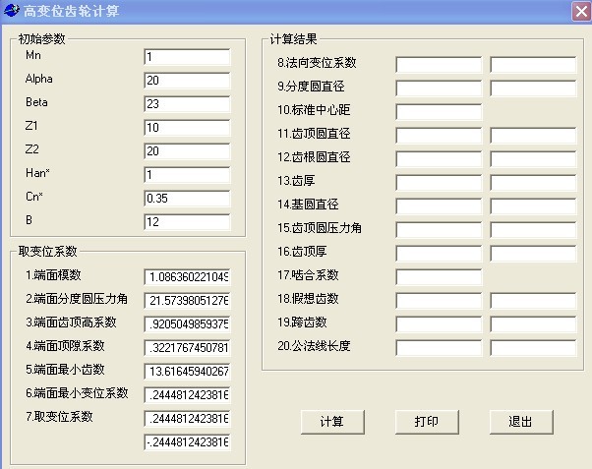Click second 18.假想齿数 result field
Image resolution: width=592 pixels, height=469 pixels.
click(533, 301)
